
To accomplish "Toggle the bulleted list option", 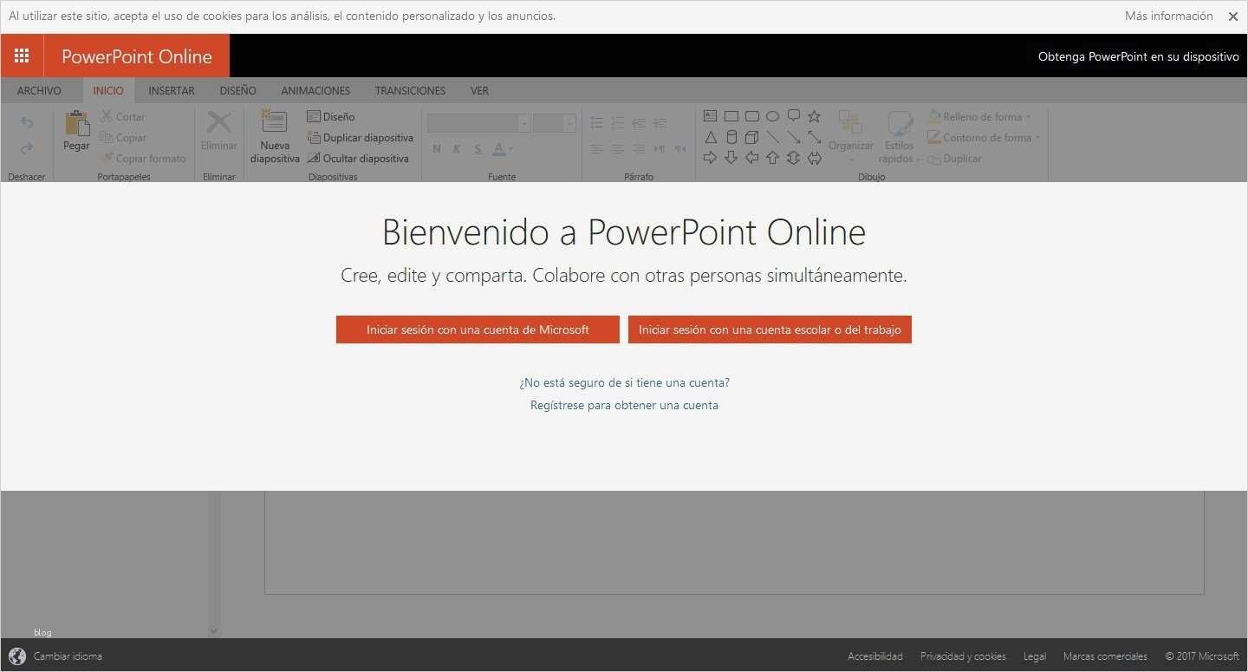I will point(596,122).
